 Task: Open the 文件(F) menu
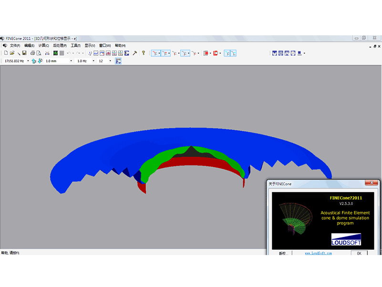15,45
